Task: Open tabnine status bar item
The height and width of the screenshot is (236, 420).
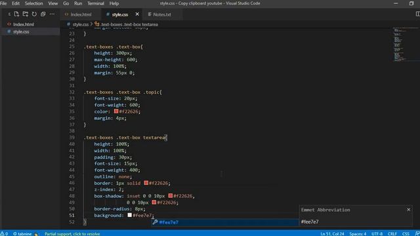Action: point(22,233)
